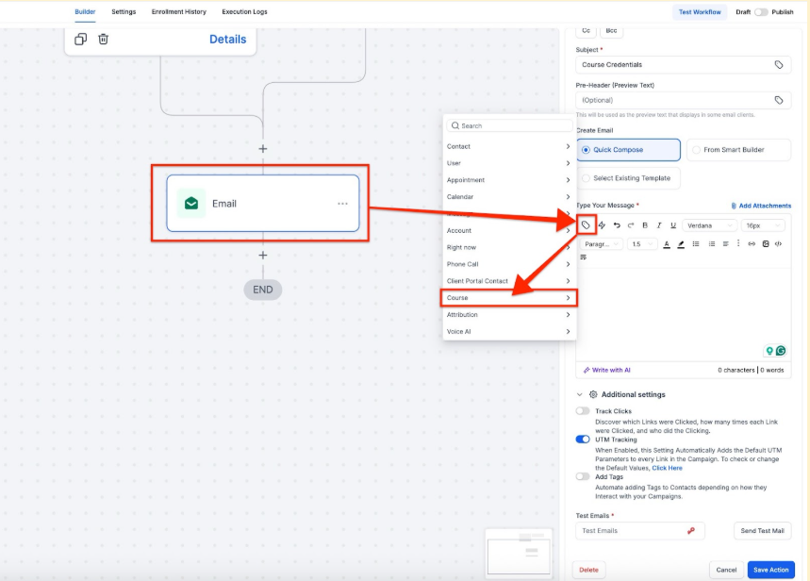Enable the Track Clicks toggle
The width and height of the screenshot is (810, 581).
point(583,411)
